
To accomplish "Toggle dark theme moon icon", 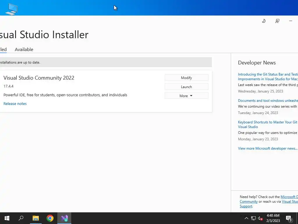I will (264, 21).
